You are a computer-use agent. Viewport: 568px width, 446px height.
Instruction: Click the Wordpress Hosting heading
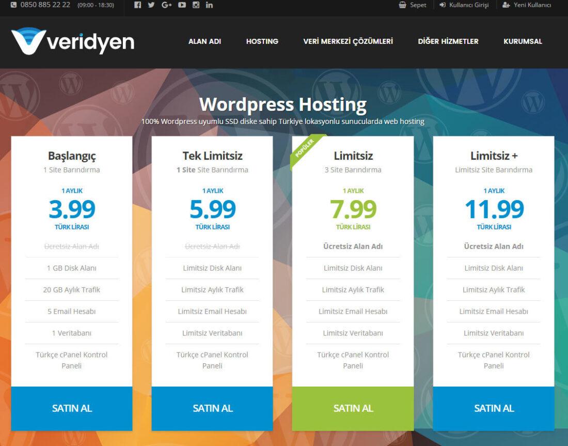click(283, 104)
